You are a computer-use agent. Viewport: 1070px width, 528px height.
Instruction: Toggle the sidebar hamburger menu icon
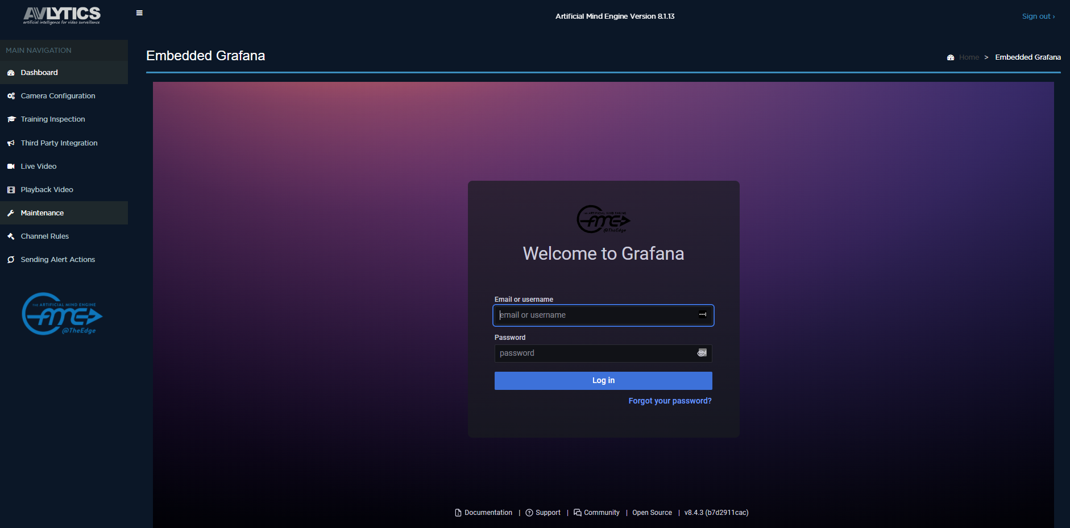139,13
